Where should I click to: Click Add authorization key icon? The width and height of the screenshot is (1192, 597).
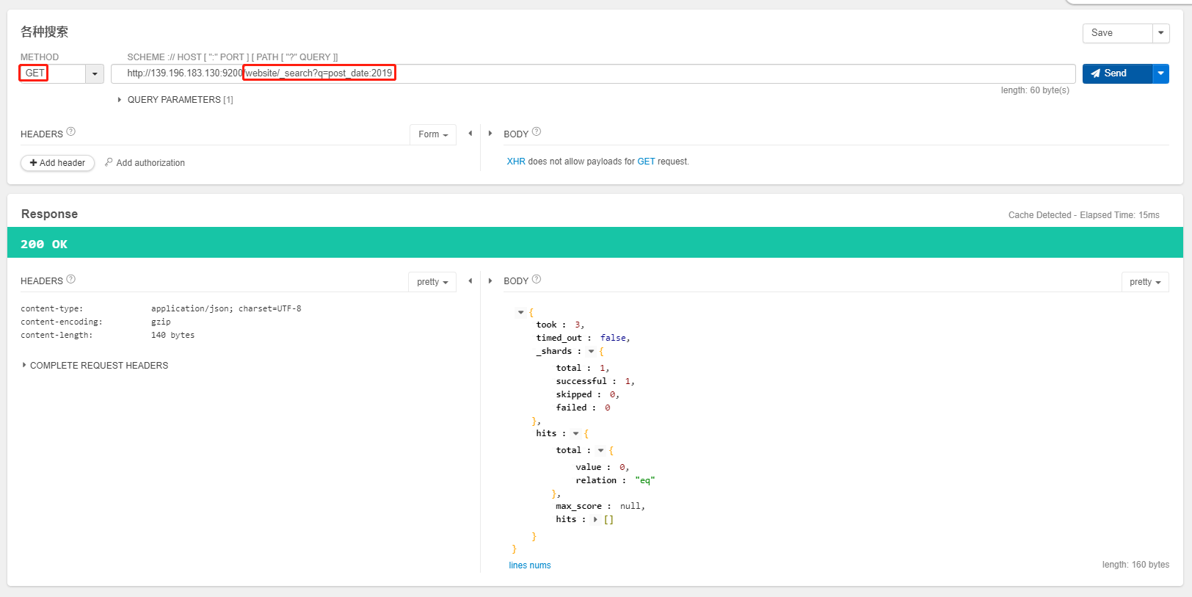(109, 162)
